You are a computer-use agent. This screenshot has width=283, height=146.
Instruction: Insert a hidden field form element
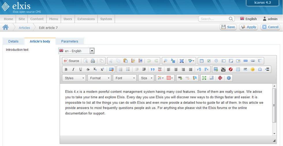click(260, 61)
